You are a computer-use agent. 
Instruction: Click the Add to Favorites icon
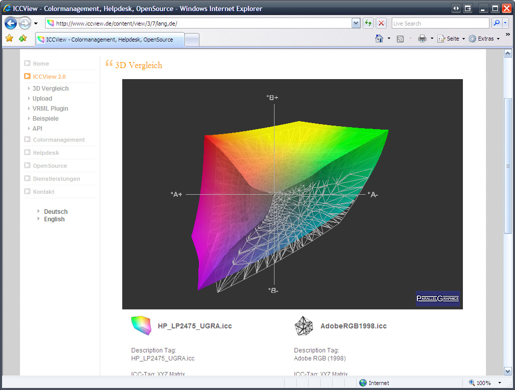coord(23,39)
